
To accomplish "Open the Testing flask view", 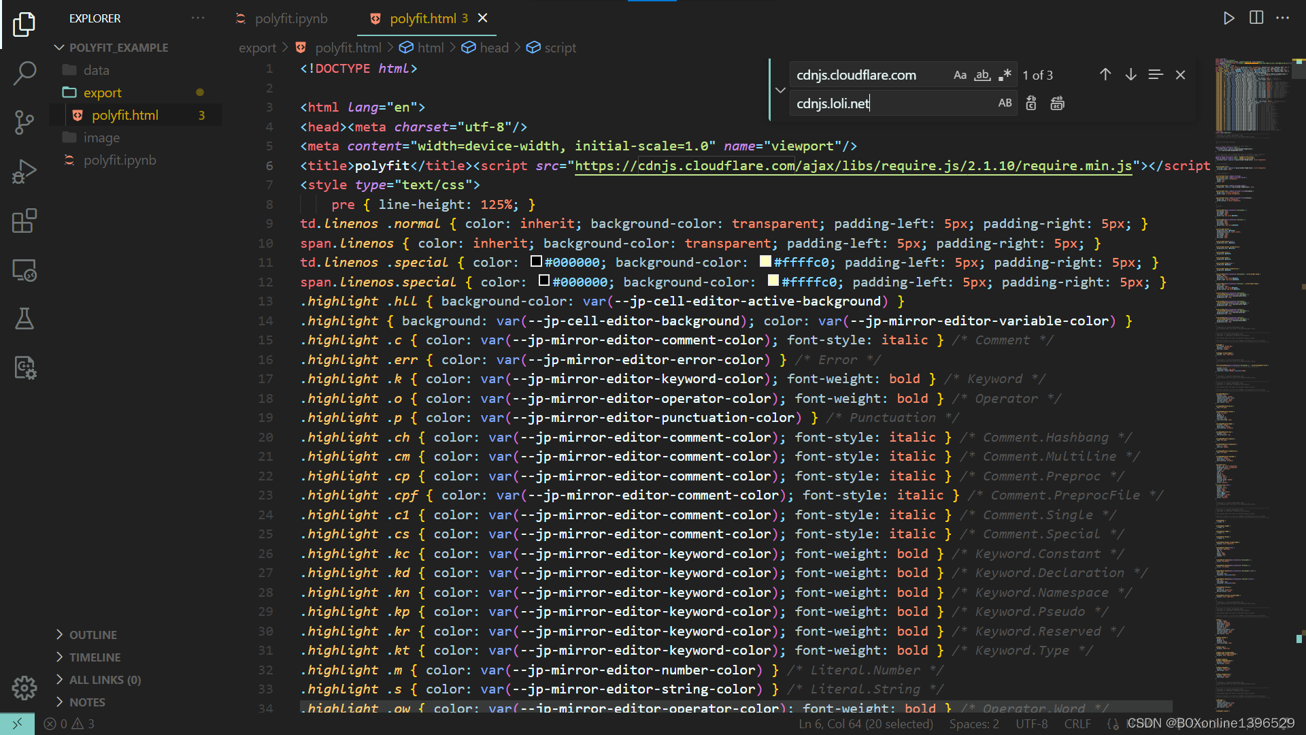I will 24,318.
